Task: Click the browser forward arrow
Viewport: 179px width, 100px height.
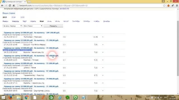Action: pyautogui.click(x=6, y=6)
